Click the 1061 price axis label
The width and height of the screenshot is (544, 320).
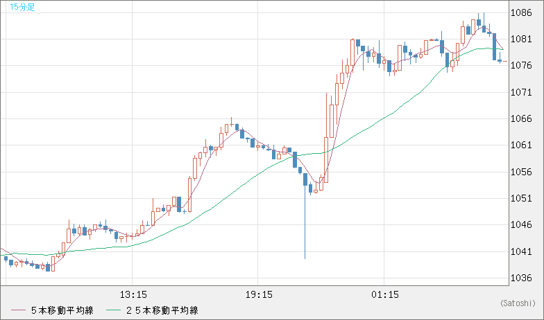[521, 145]
